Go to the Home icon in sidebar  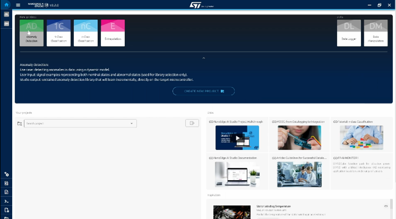pos(6,5)
